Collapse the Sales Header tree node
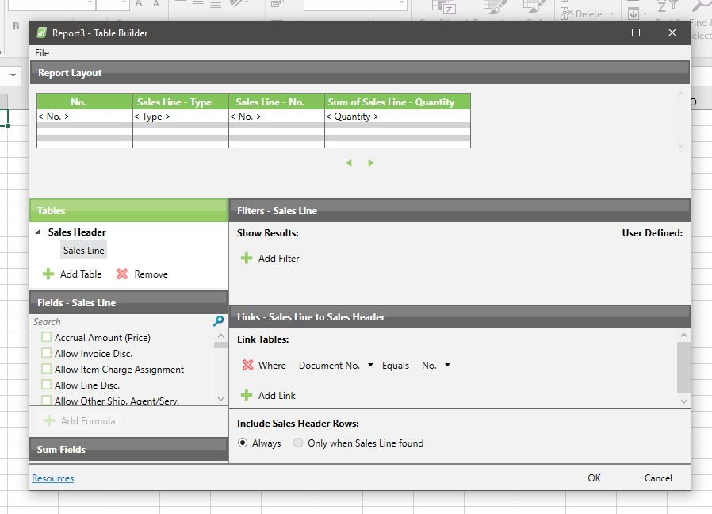This screenshot has height=514, width=712. 38,232
